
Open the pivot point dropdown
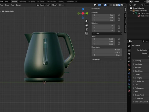[x=49, y=5]
